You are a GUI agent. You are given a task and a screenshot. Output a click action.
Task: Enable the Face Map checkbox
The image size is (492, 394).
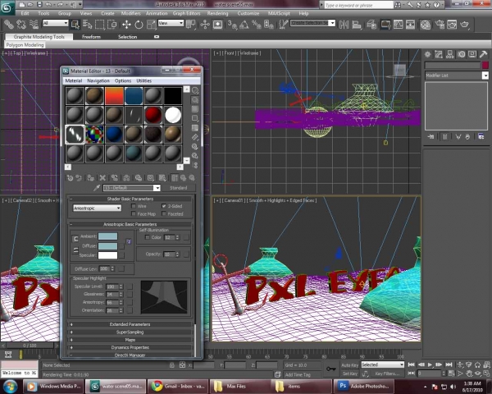[134, 214]
